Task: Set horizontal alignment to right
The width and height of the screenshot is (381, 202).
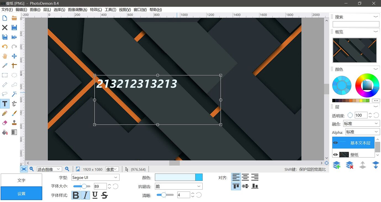Action: [x=255, y=177]
